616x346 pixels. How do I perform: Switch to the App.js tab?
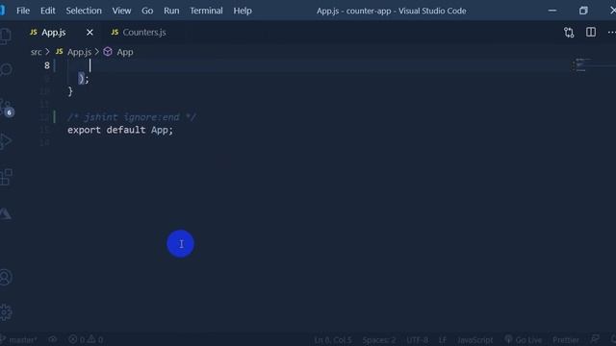54,32
